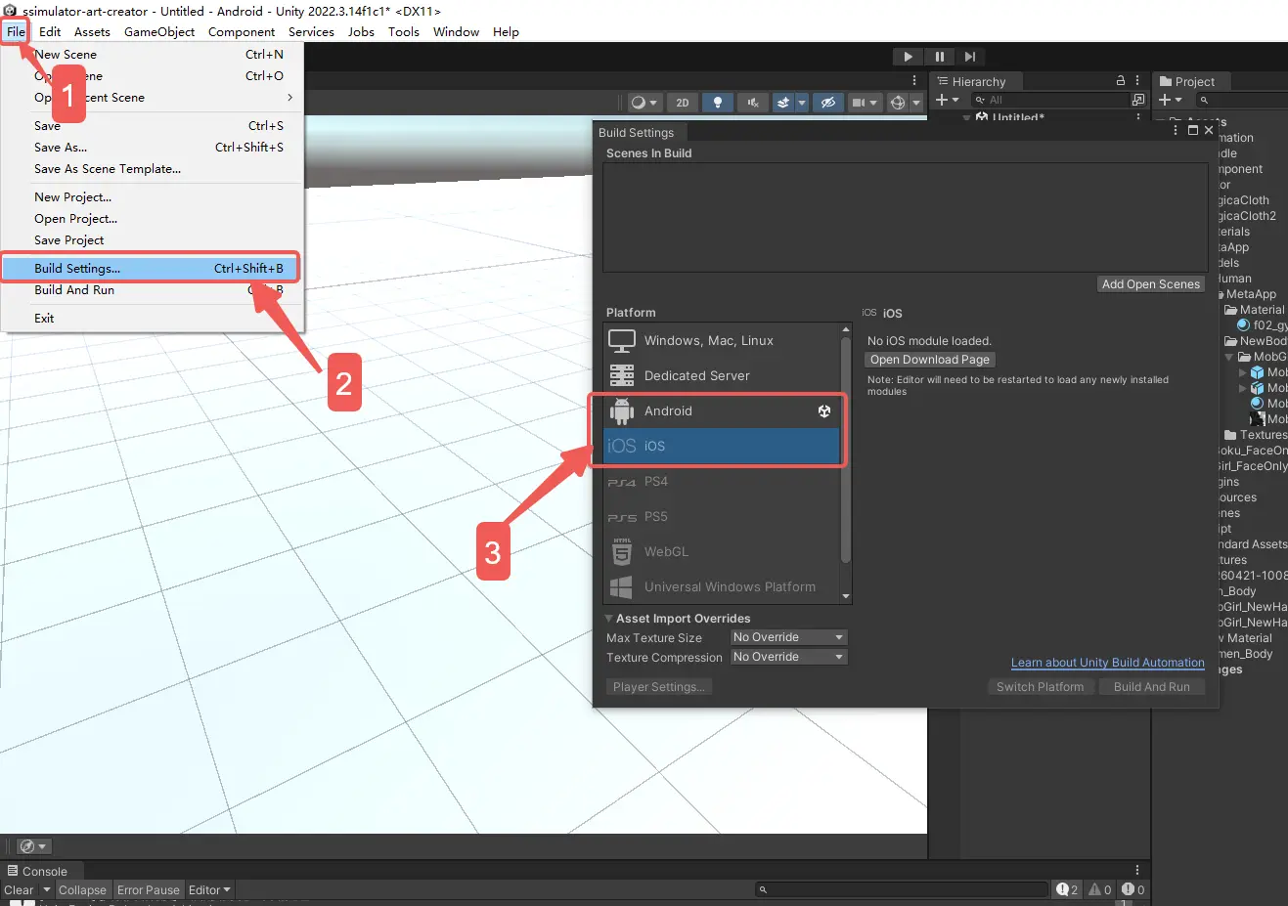Viewport: 1288px width, 906px height.
Task: Select the iOS platform
Action: coord(722,447)
